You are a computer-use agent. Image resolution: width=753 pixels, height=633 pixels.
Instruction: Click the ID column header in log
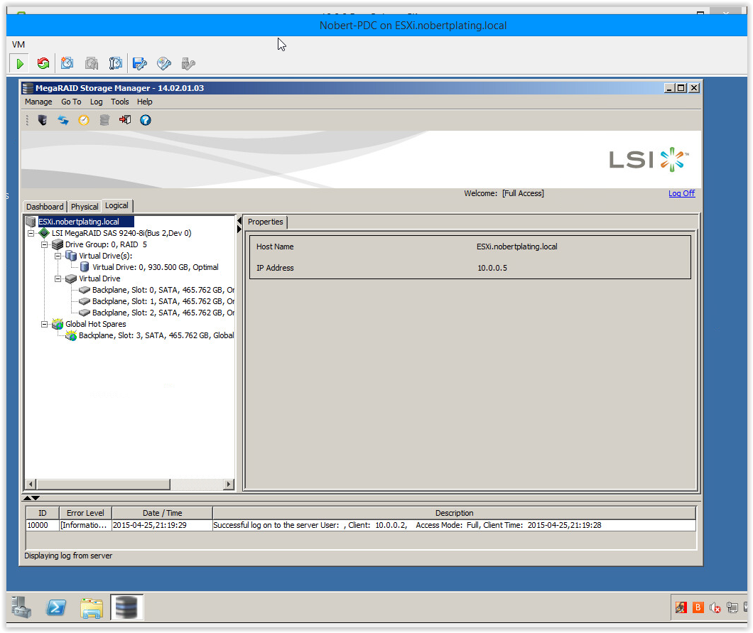click(42, 513)
